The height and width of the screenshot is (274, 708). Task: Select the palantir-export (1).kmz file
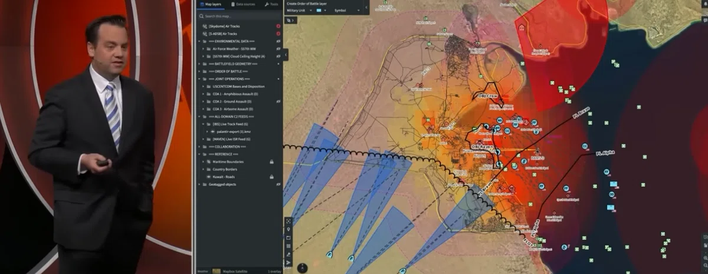tap(233, 131)
